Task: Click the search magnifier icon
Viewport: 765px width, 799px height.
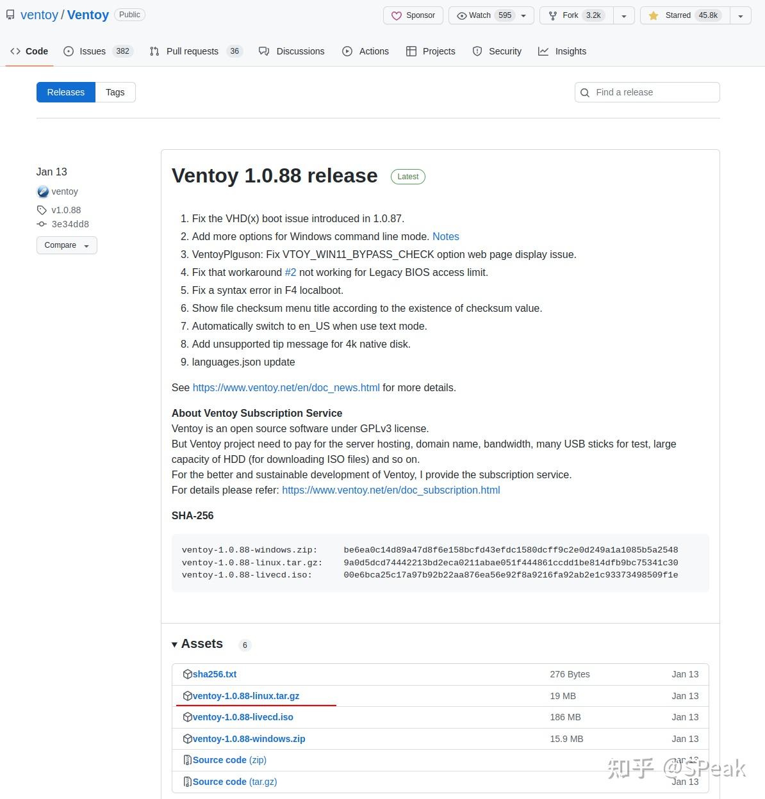Action: (x=585, y=93)
